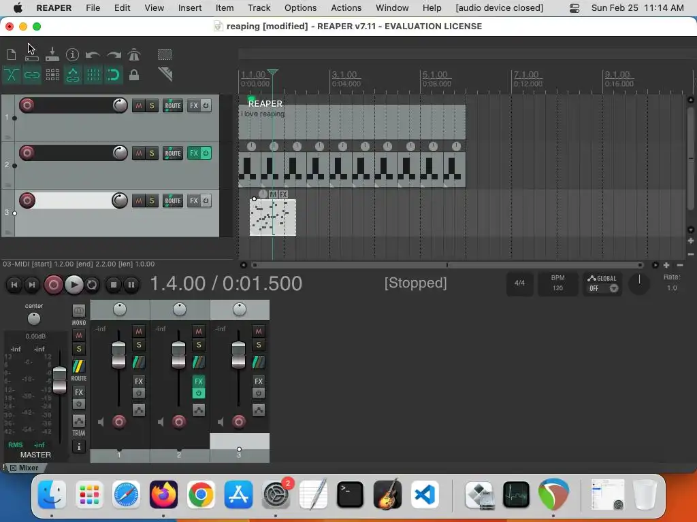The image size is (697, 522).
Task: Open ROUTE for track 3
Action: coord(173,201)
